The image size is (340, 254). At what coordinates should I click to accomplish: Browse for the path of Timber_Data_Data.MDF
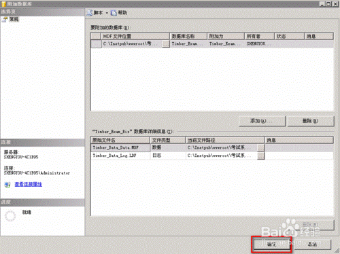pos(261,148)
